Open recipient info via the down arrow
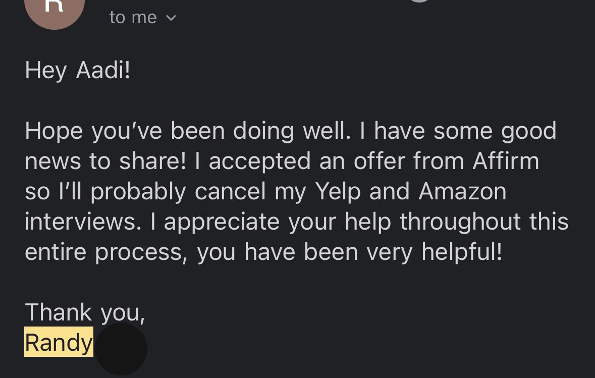This screenshot has height=378, width=595. coord(171,18)
